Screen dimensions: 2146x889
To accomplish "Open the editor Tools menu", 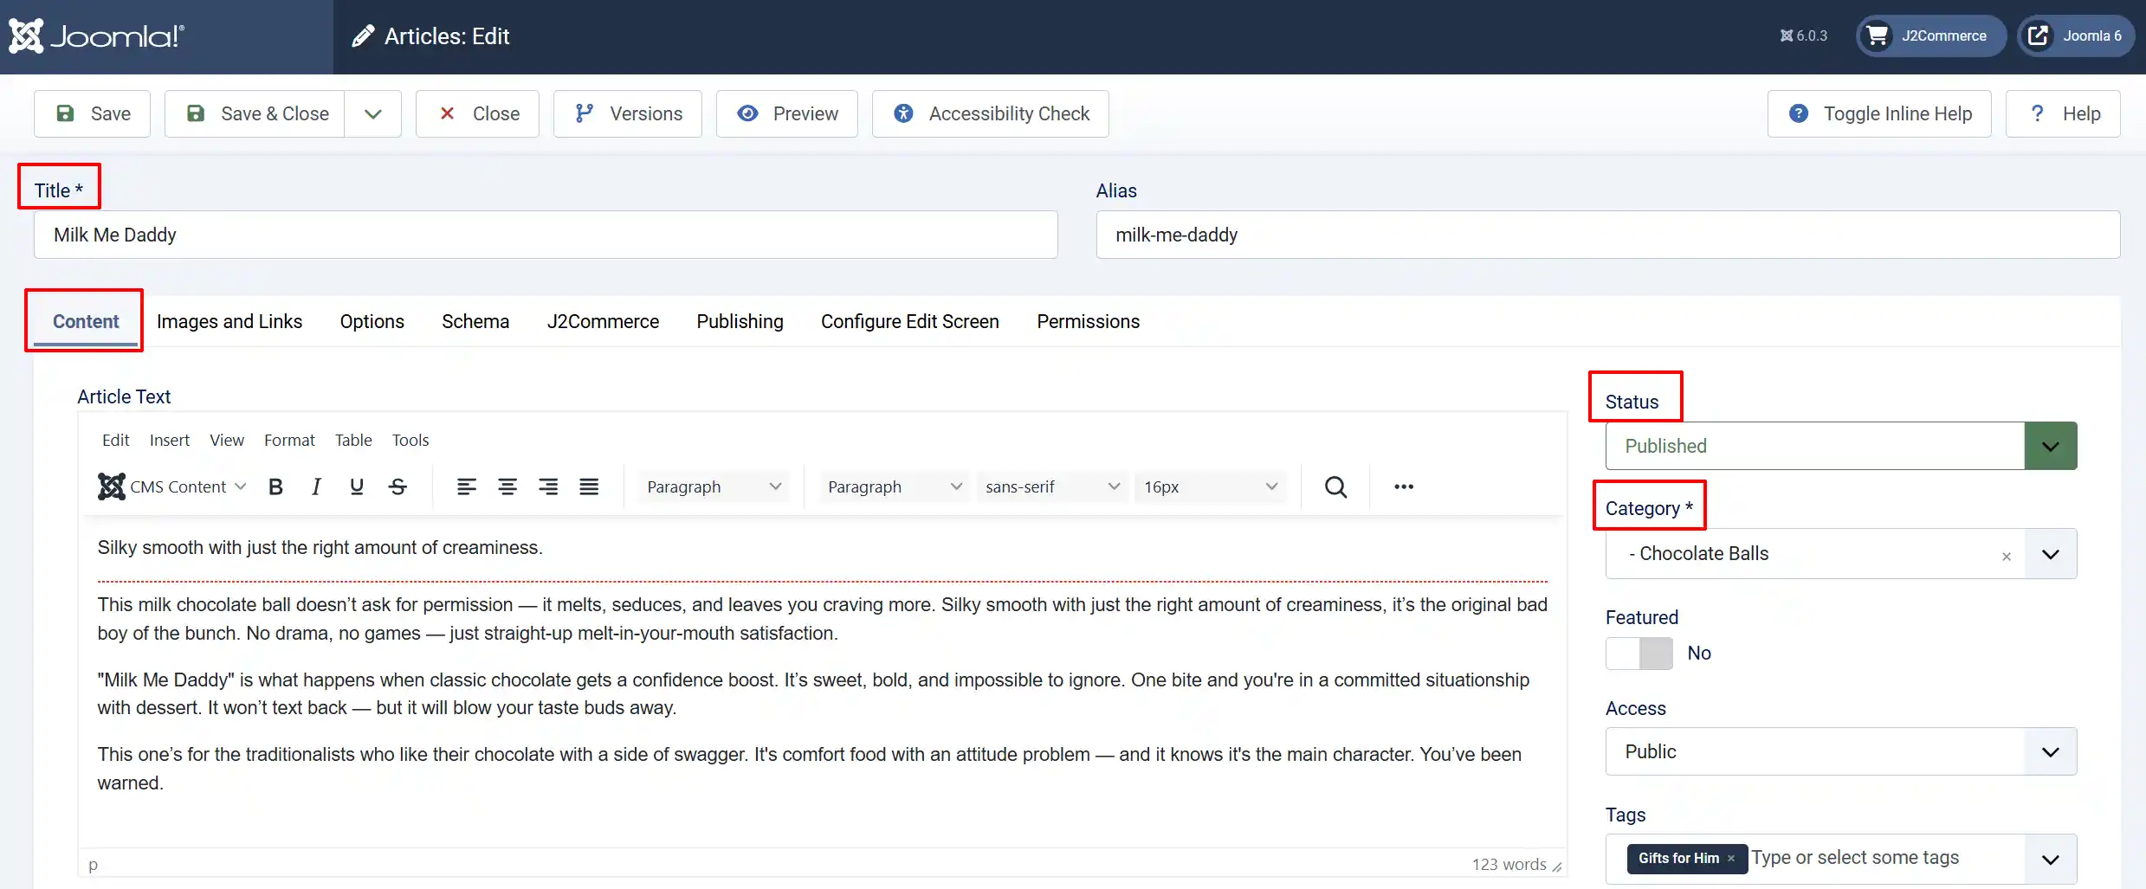I will coord(410,440).
